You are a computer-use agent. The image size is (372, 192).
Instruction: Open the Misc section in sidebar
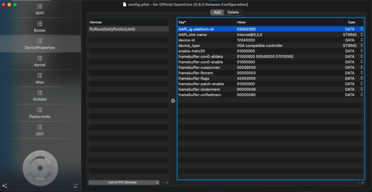click(40, 79)
